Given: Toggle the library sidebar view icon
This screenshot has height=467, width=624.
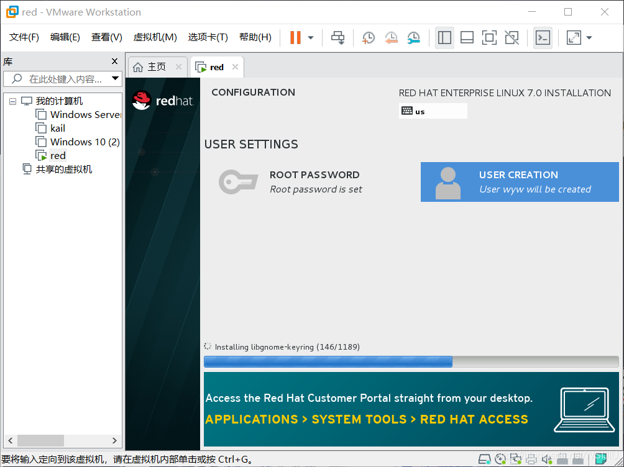Looking at the screenshot, I should 444,38.
